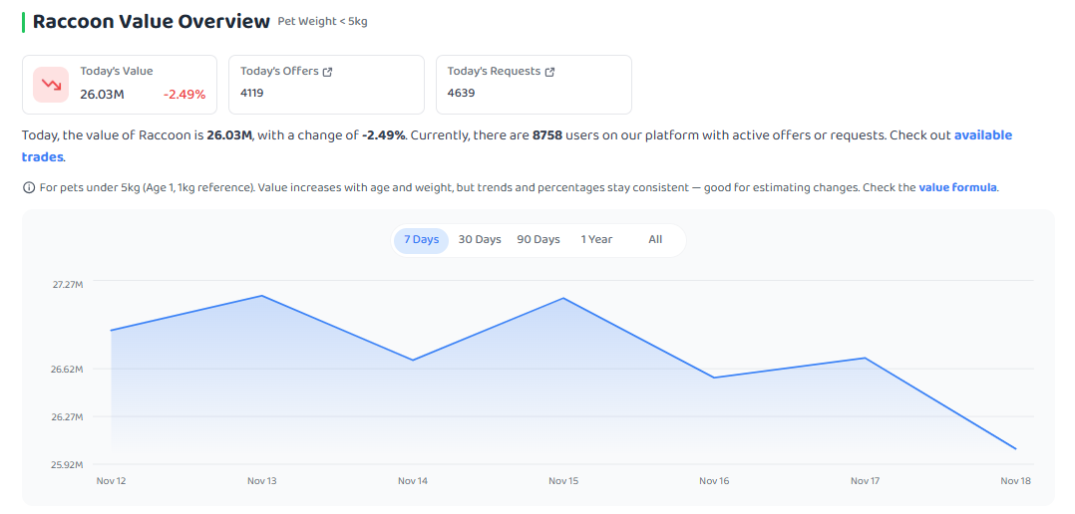The height and width of the screenshot is (514, 1075).
Task: Open external link icon beside Today's Offers
Action: (x=327, y=72)
